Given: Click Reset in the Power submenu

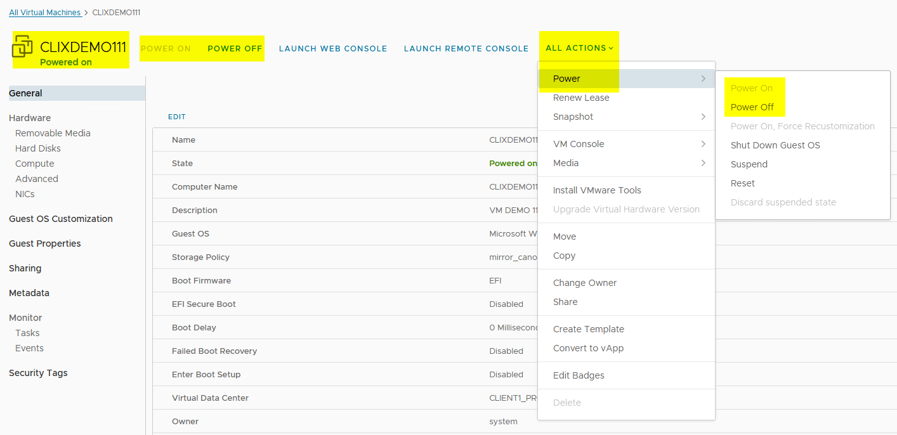Looking at the screenshot, I should pos(742,183).
